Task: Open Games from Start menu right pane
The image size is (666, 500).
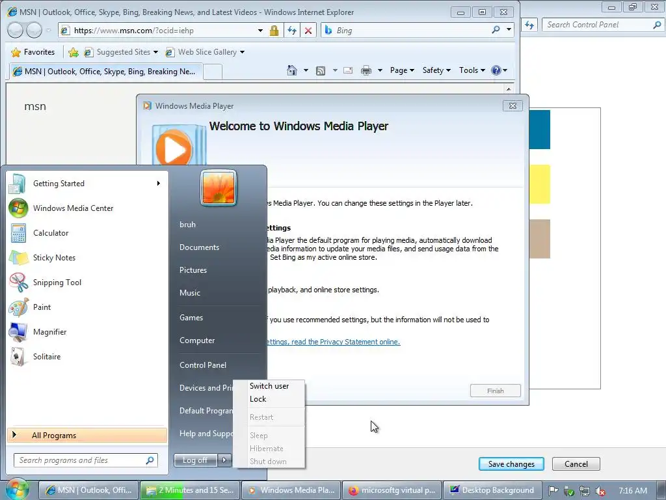Action: 191,318
